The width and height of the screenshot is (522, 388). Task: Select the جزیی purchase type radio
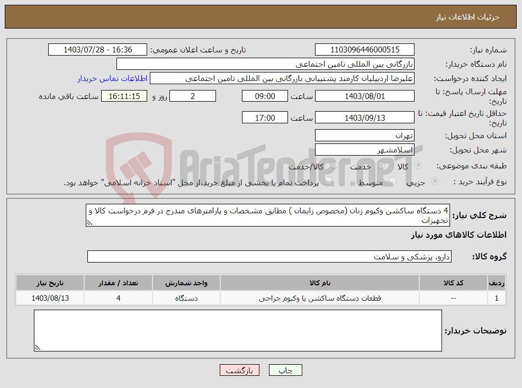435,181
